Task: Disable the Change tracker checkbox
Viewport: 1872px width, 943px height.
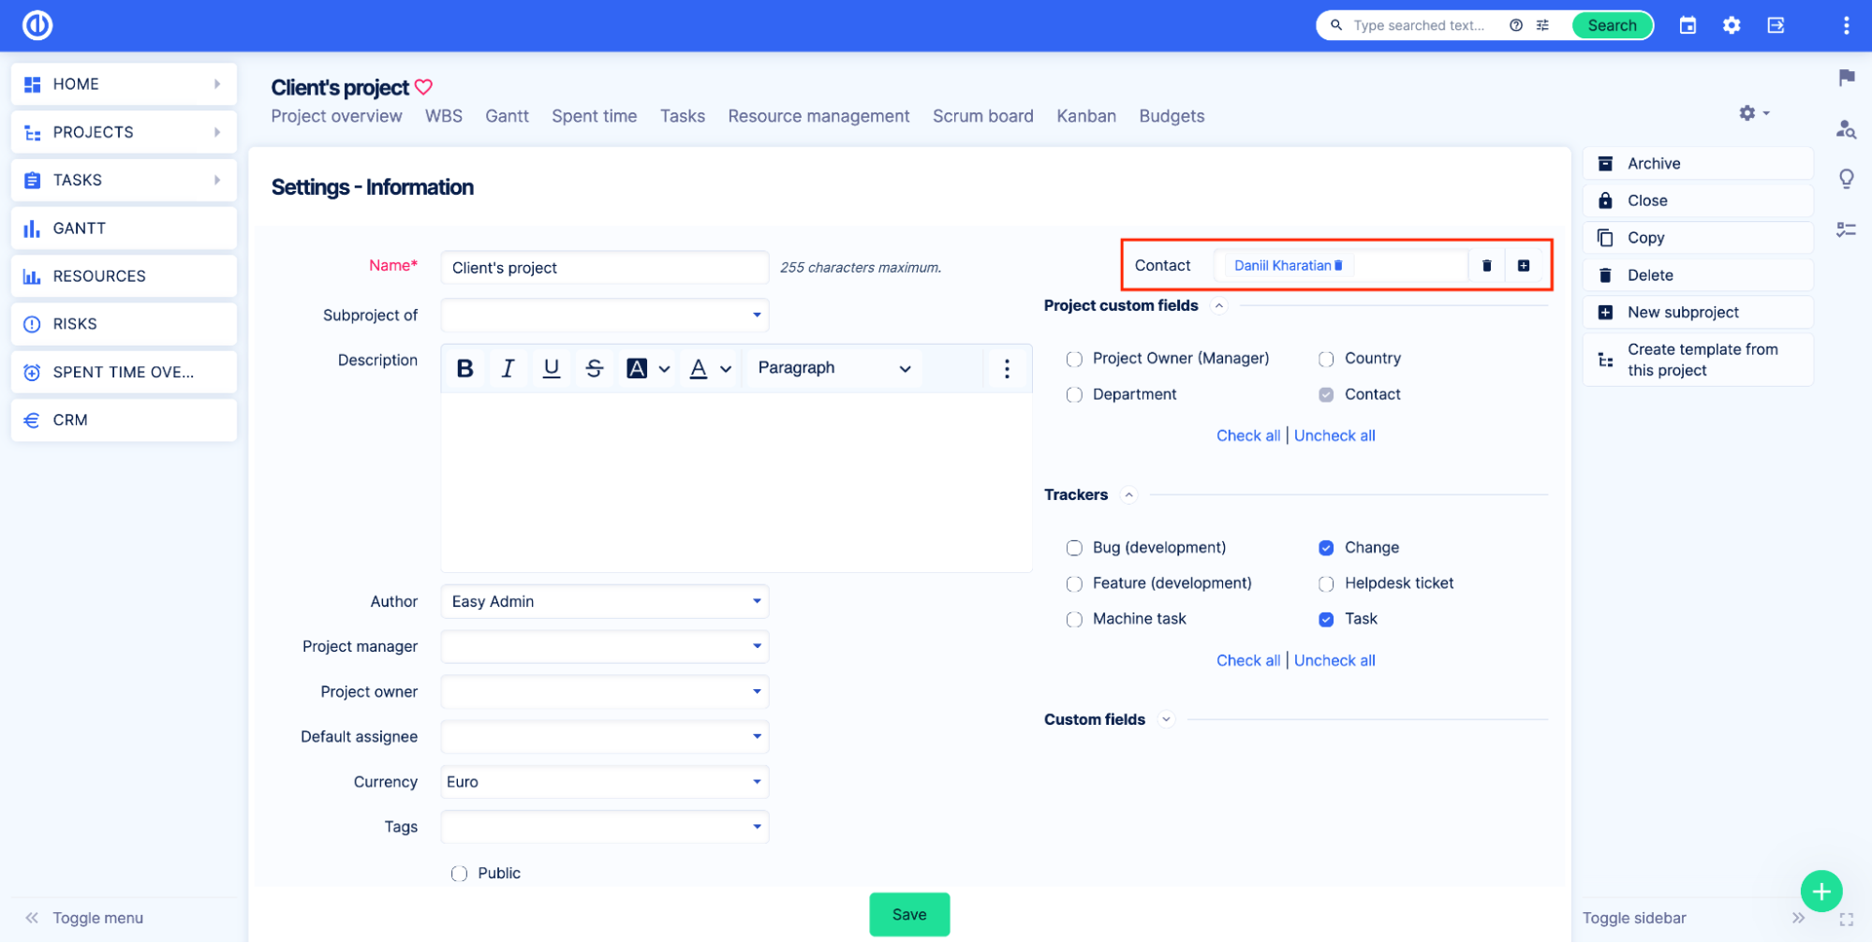Action: coord(1326,547)
